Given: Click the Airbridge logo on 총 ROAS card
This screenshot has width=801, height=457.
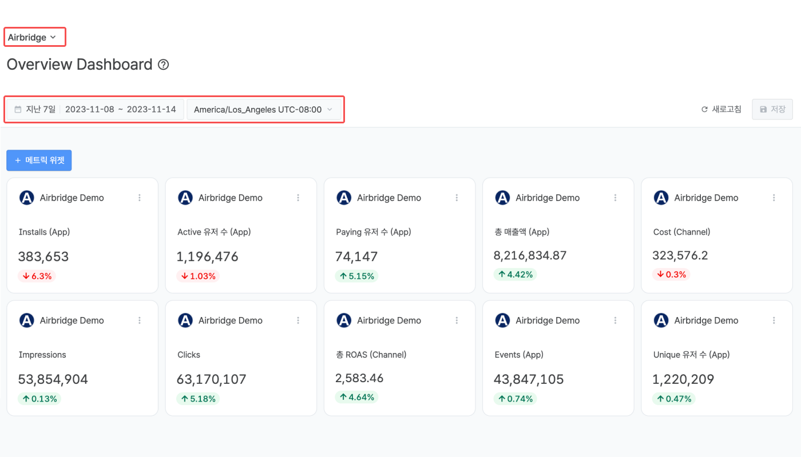Looking at the screenshot, I should click(344, 320).
